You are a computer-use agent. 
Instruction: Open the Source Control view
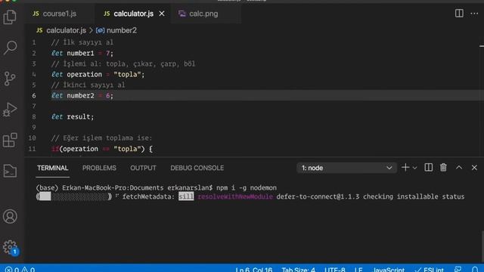click(x=10, y=79)
